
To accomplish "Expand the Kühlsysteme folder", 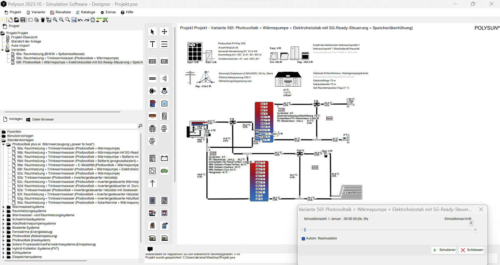I will click(x=3, y=252).
